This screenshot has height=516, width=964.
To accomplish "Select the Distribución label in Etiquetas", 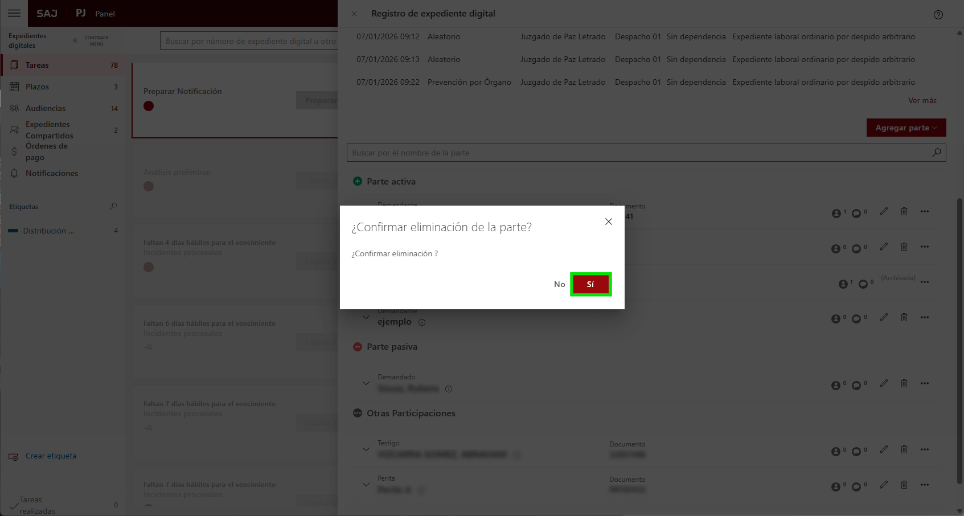I will point(48,231).
